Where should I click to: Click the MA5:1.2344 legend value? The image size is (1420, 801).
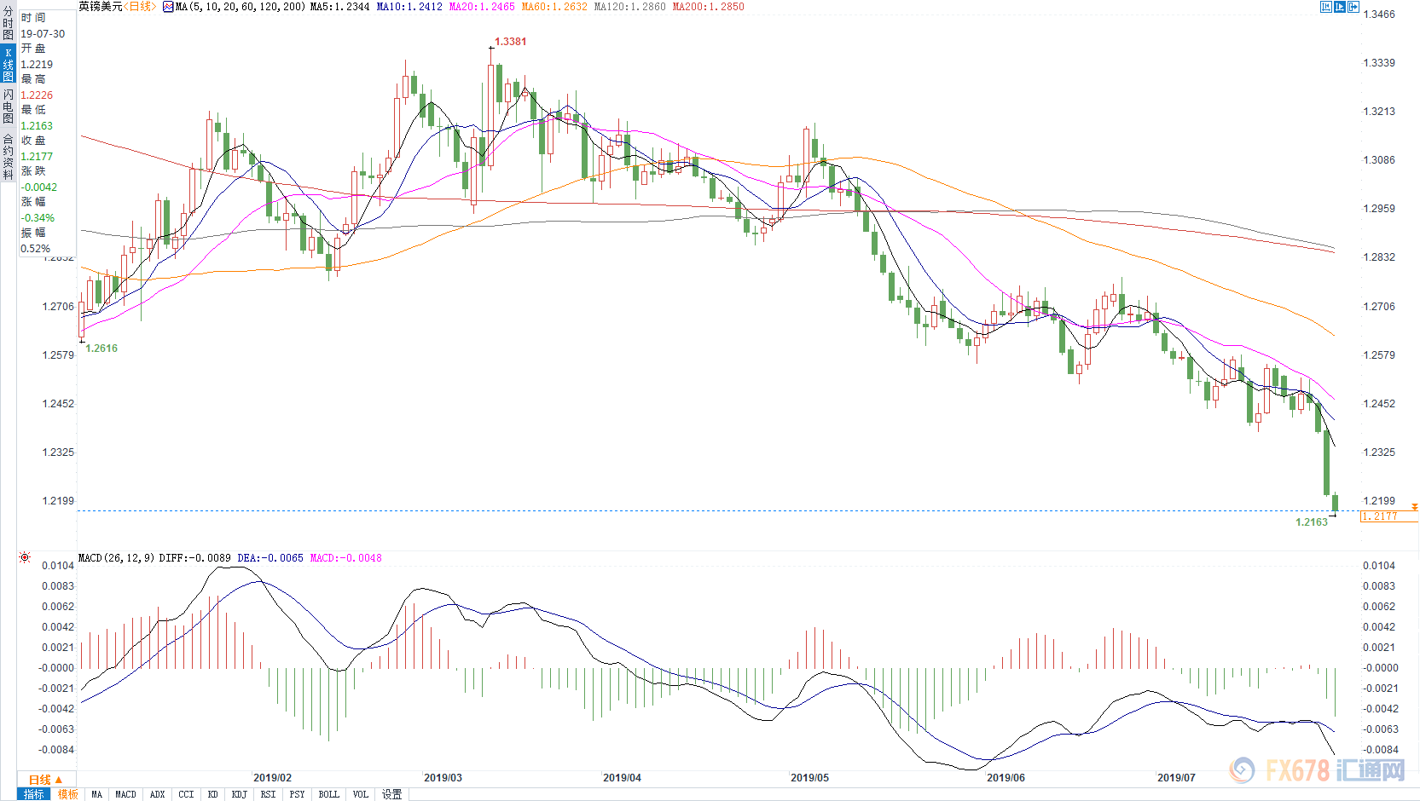(x=340, y=7)
